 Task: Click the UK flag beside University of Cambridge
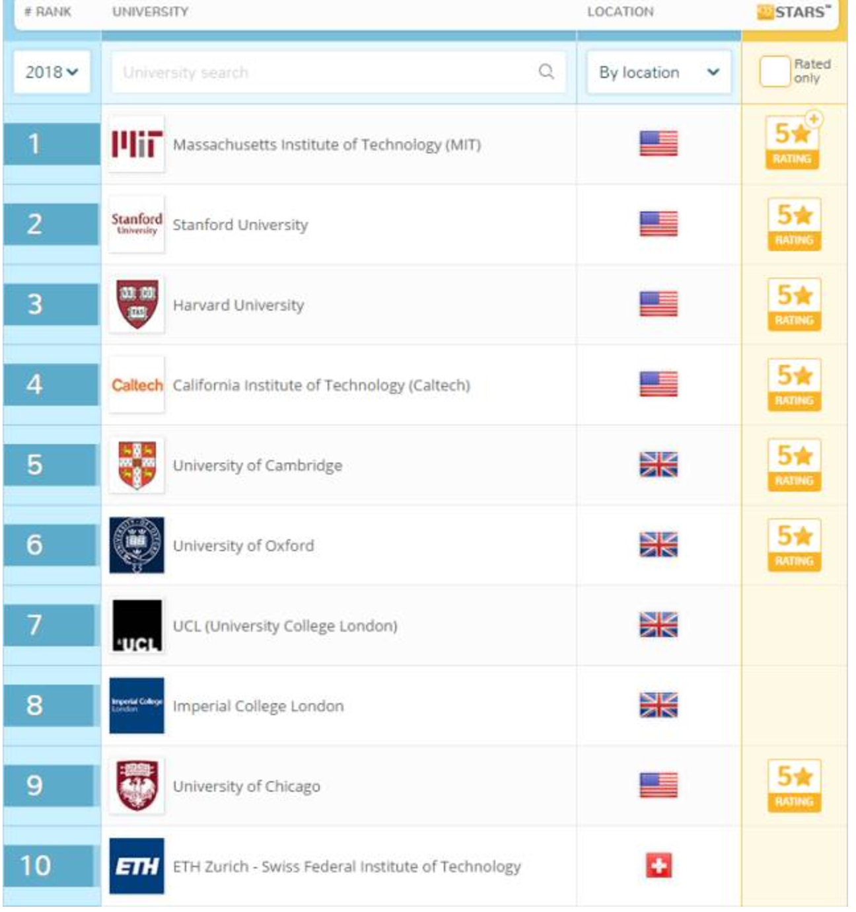click(x=659, y=465)
